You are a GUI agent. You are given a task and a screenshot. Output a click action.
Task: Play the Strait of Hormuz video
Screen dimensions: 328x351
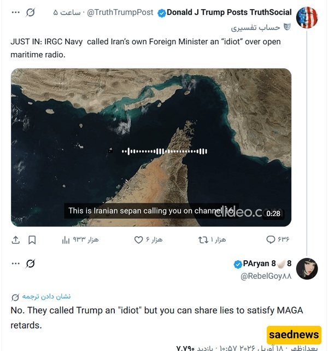pos(151,147)
